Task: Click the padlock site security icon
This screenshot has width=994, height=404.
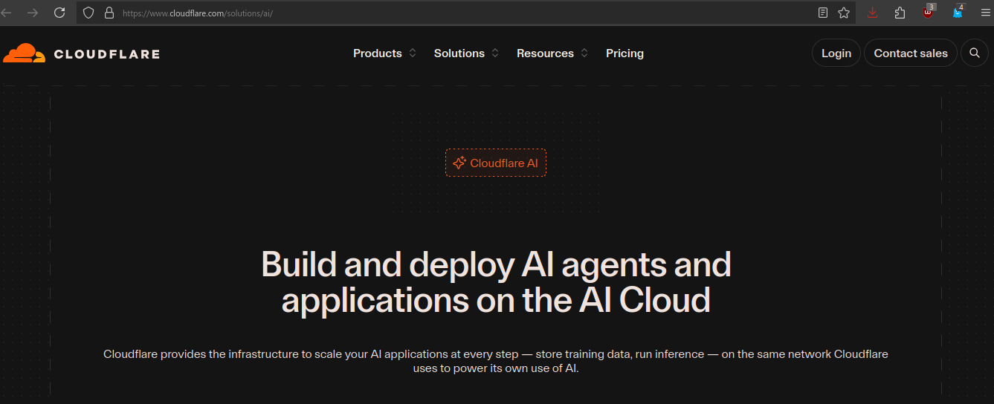Action: pos(109,13)
